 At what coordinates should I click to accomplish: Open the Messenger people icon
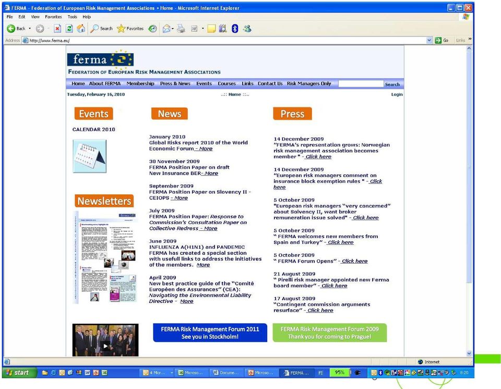247,29
